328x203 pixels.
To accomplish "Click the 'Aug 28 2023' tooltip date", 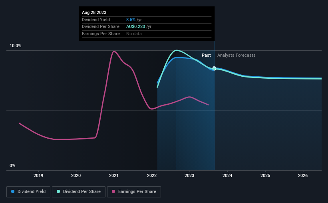I will click(x=94, y=12).
